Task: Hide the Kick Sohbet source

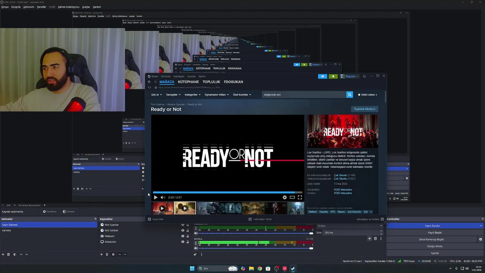Action: tap(183, 231)
